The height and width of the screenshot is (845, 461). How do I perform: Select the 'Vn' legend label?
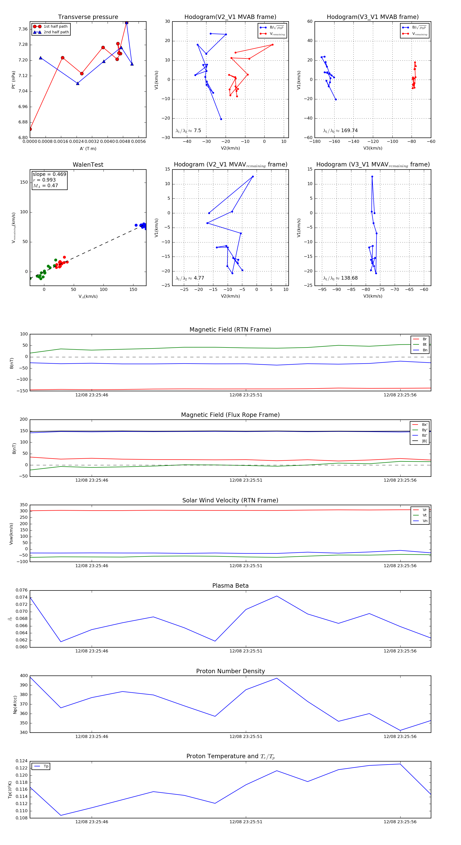(x=425, y=521)
